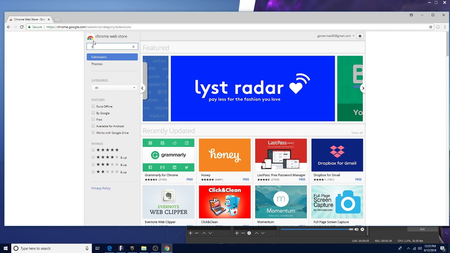The width and height of the screenshot is (450, 253).
Task: Click View all recently updated
Action: click(357, 133)
